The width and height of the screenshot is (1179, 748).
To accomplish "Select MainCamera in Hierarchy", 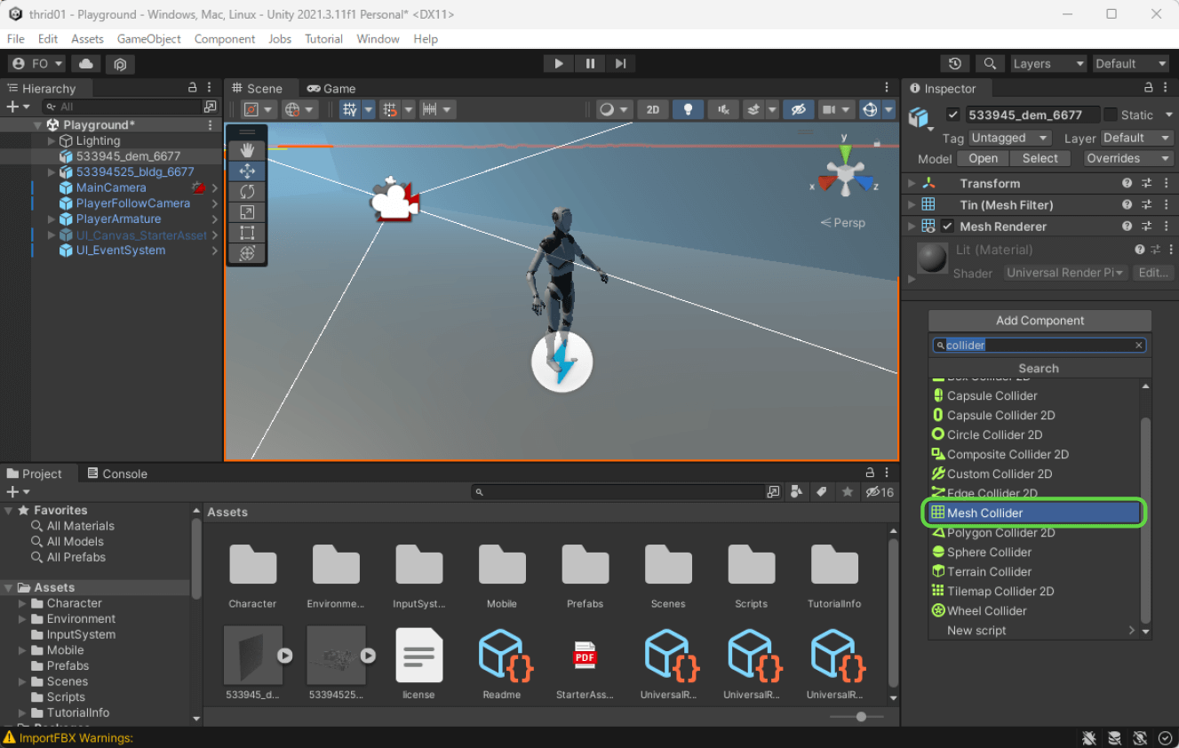I will click(x=111, y=187).
